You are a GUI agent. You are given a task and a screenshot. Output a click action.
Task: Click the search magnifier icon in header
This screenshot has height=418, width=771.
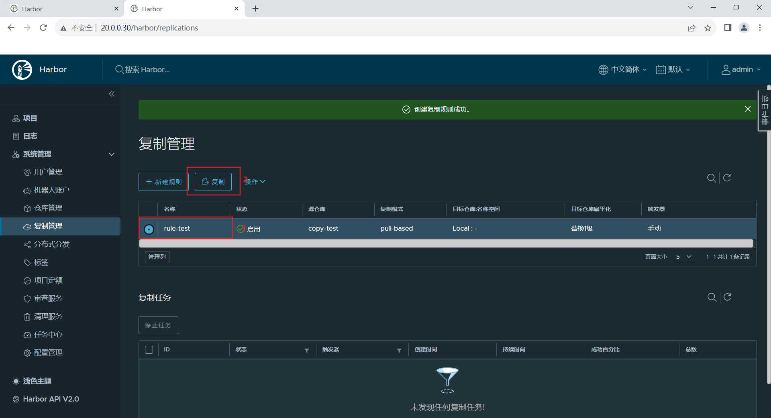pos(119,69)
